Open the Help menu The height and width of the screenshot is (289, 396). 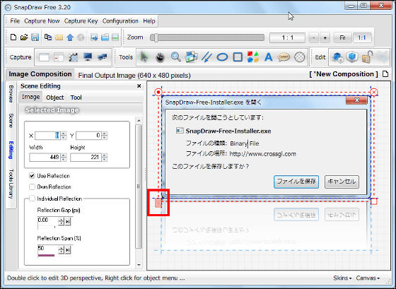pos(149,21)
